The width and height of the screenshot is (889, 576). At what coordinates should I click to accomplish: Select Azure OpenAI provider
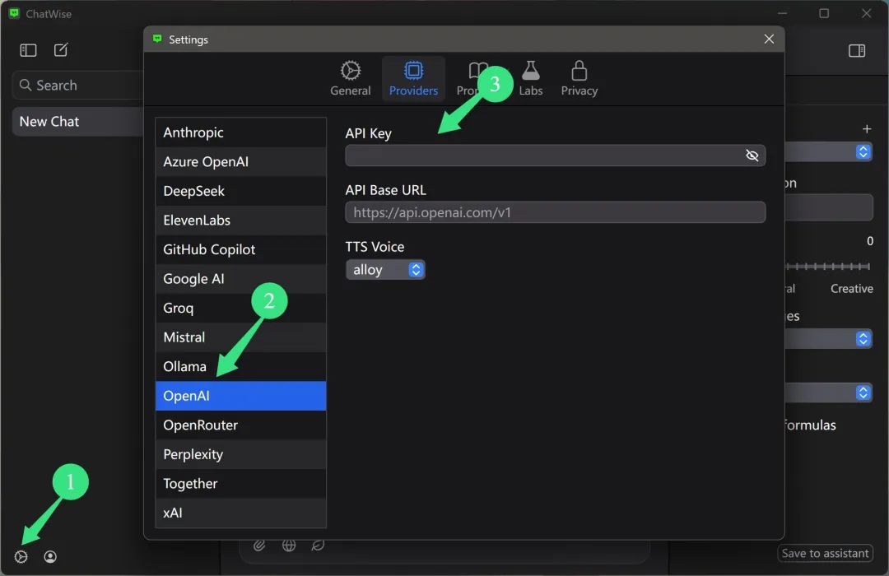click(x=241, y=161)
